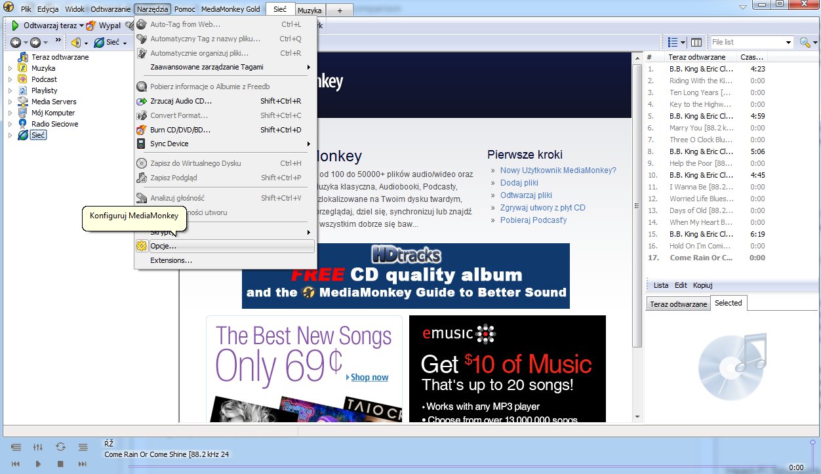The width and height of the screenshot is (821, 474).
Task: Click the Burn CD/DVD/BD menu icon
Action: click(141, 130)
